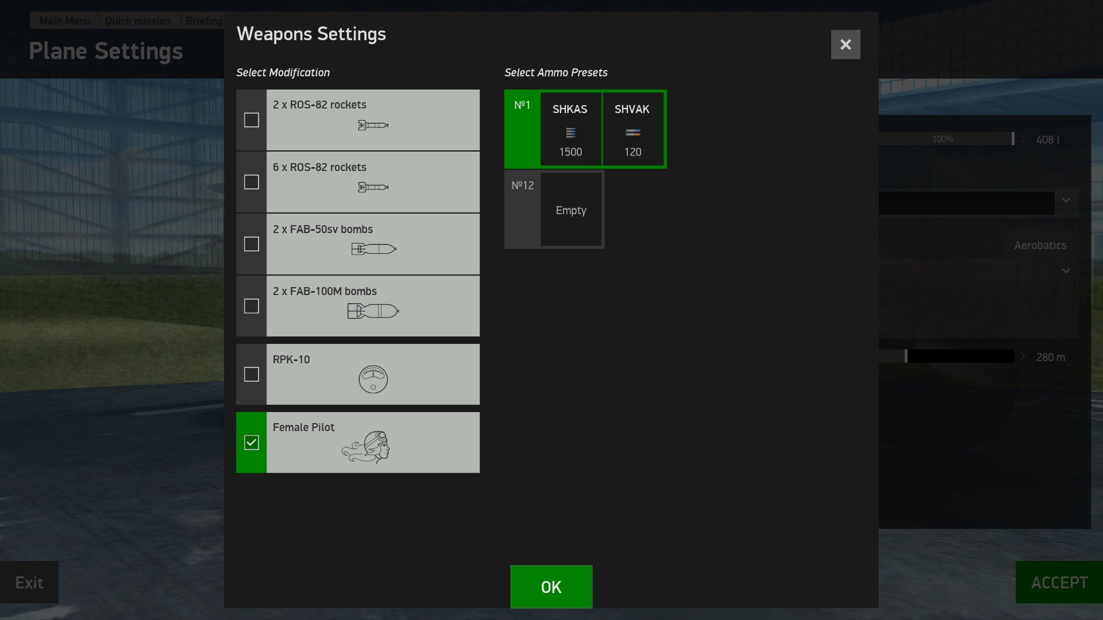Select the FAB-100M bomb icon
This screenshot has height=620, width=1103.
(373, 311)
